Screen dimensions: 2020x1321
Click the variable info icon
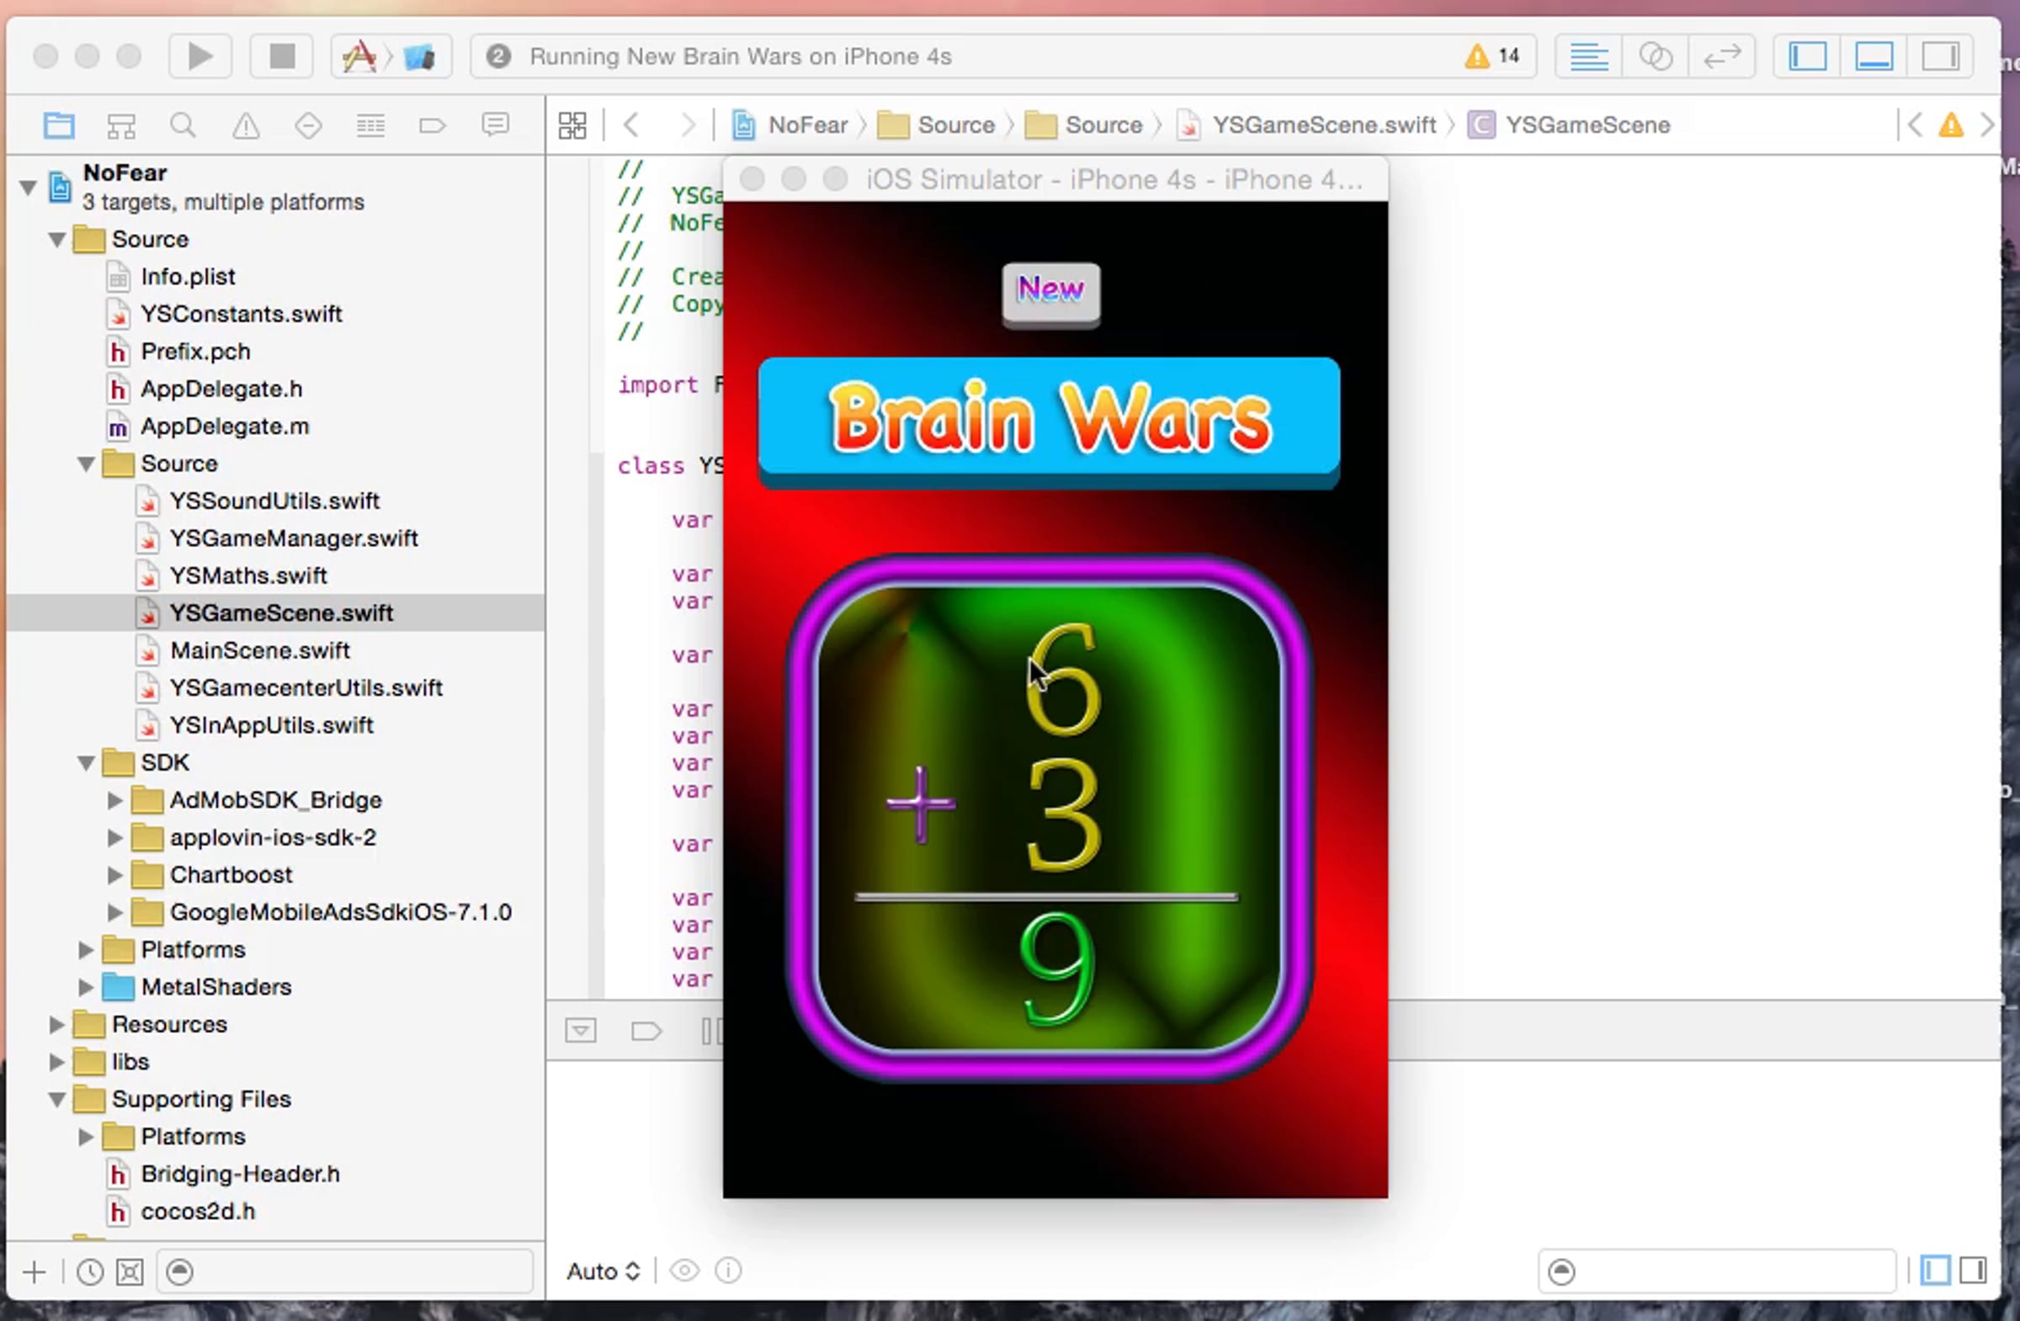[x=728, y=1270]
